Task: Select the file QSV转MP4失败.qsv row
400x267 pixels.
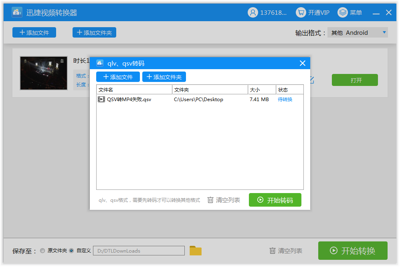Action: 200,100
